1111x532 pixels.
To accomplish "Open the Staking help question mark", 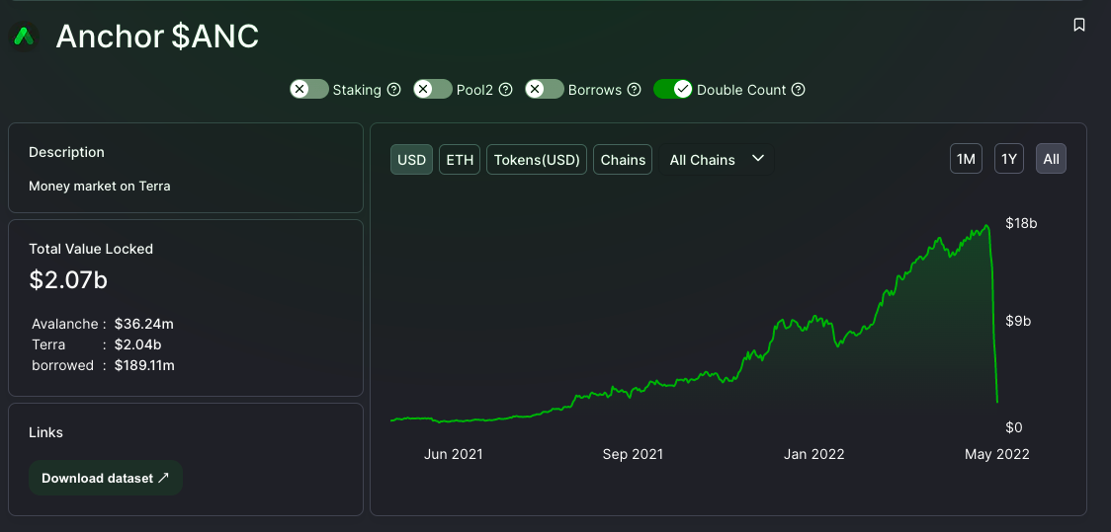I will [393, 90].
